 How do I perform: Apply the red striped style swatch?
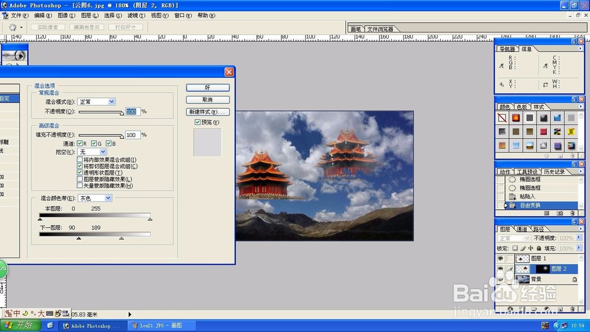(x=543, y=132)
